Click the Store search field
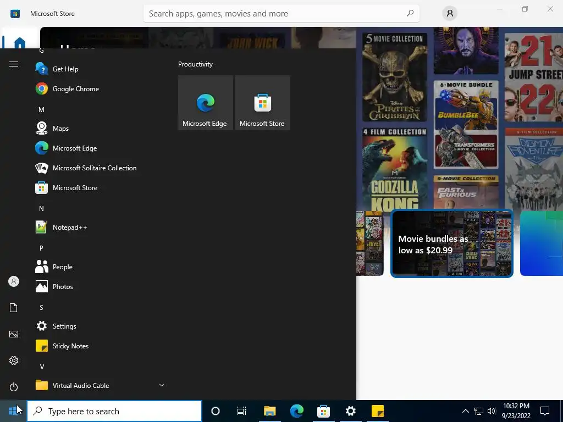563x422 pixels. [281, 14]
